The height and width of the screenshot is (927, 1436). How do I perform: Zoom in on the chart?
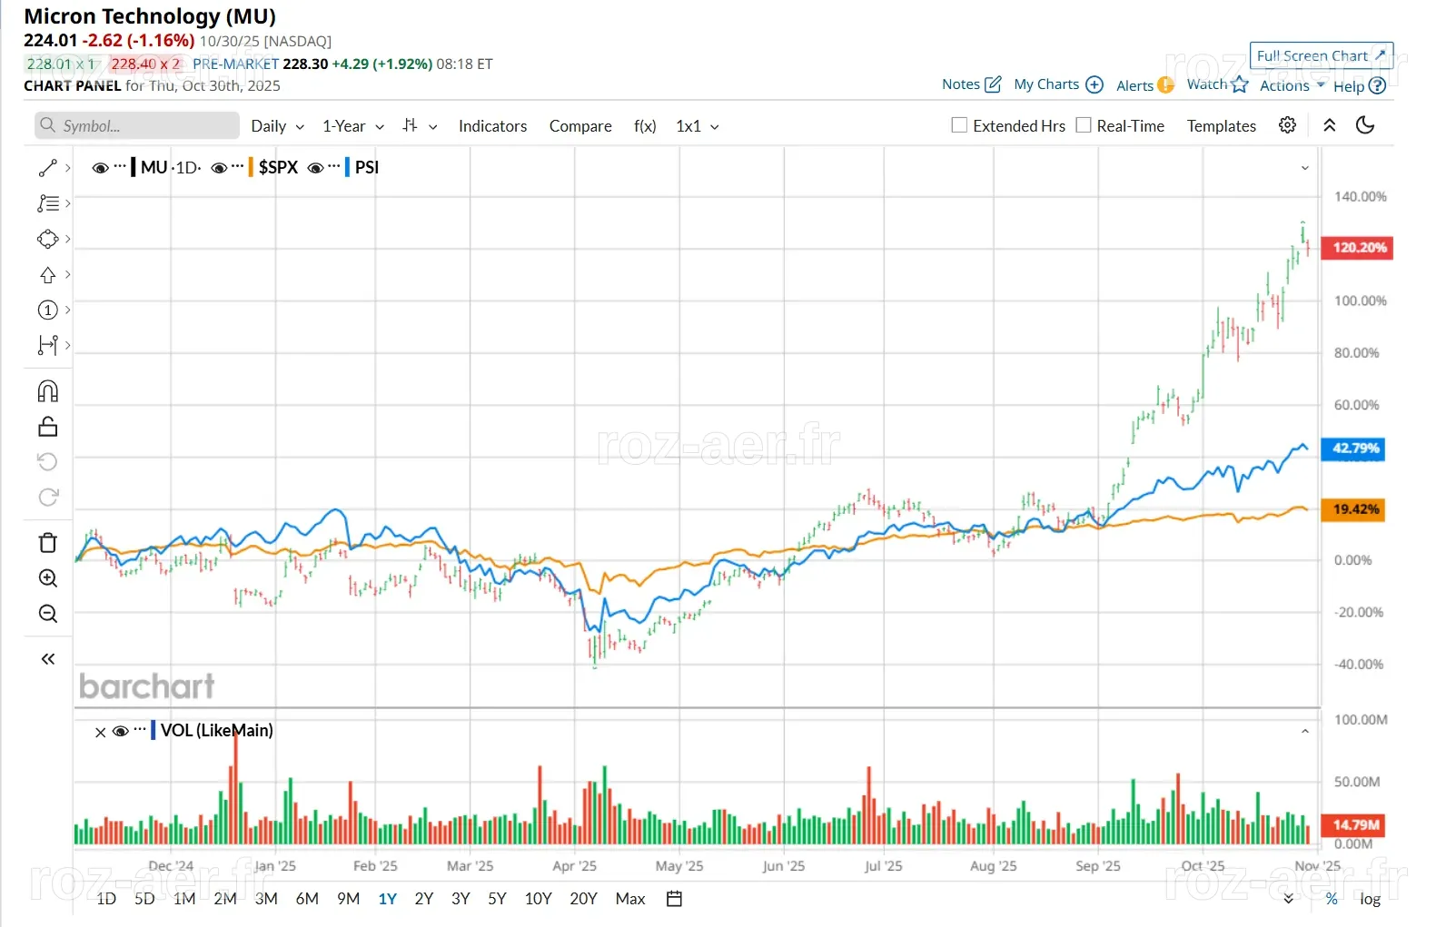click(48, 578)
